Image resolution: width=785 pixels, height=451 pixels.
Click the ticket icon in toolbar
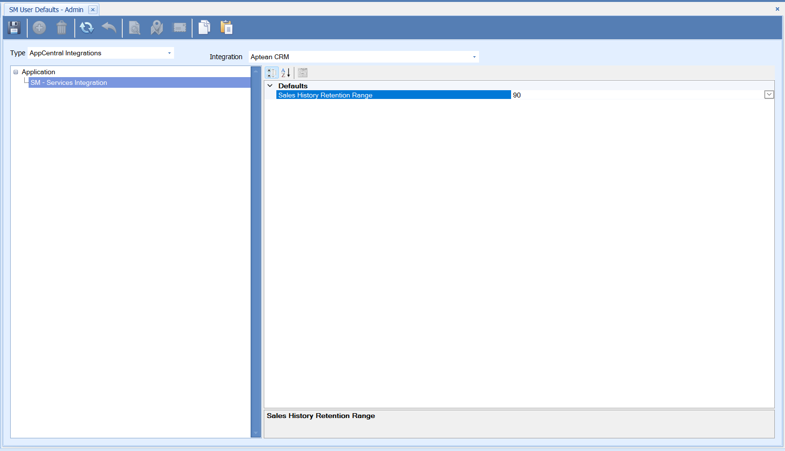(x=179, y=28)
